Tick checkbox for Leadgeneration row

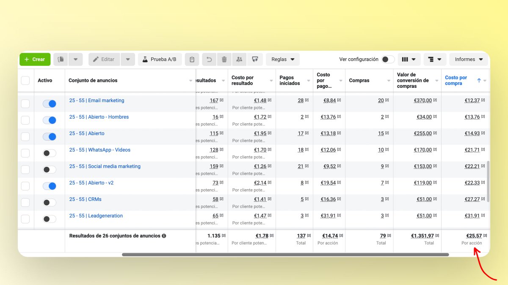click(x=25, y=219)
